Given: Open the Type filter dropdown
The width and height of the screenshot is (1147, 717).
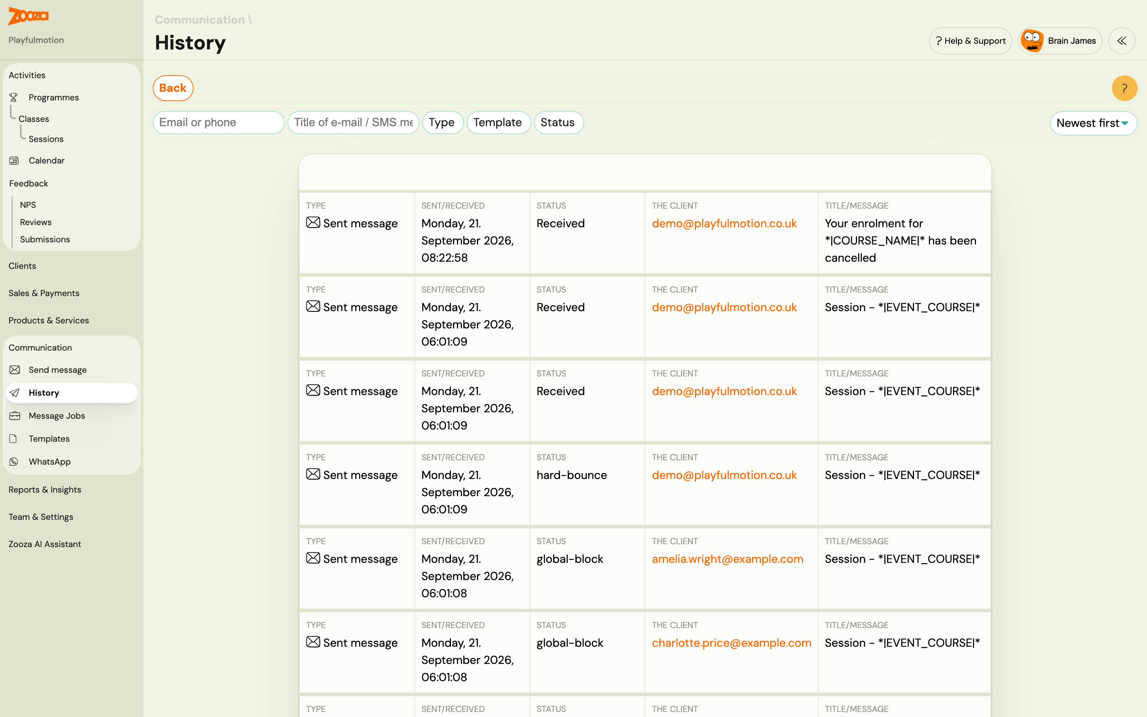Looking at the screenshot, I should click(x=442, y=122).
